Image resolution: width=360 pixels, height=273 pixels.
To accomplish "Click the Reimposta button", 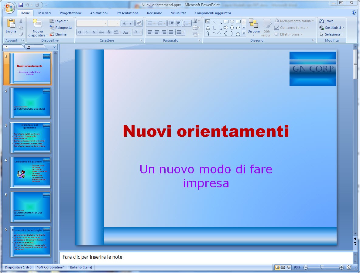I will pos(61,28).
